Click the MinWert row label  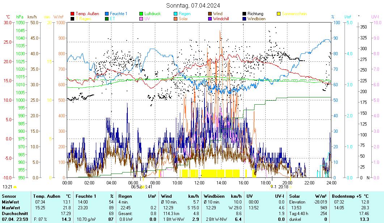[10, 202]
